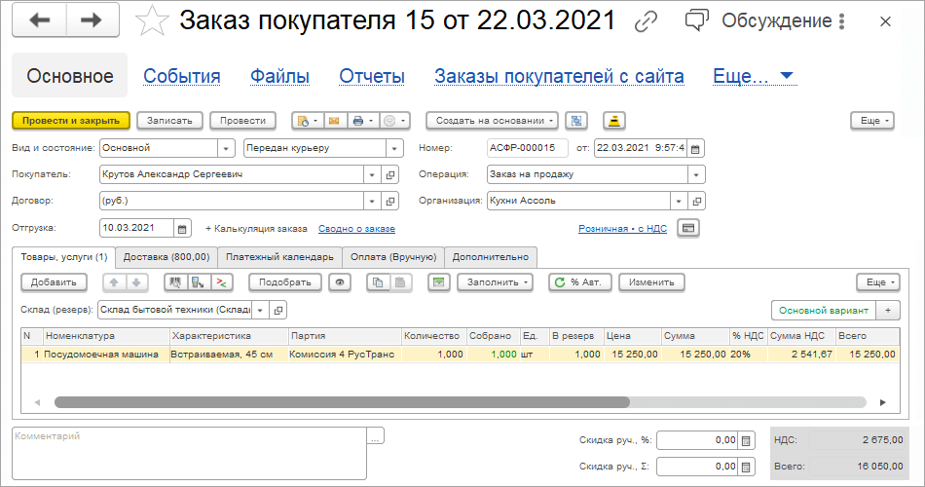The height and width of the screenshot is (487, 925).
Task: Select Товары, услуги (1) tab
Action: pyautogui.click(x=63, y=257)
